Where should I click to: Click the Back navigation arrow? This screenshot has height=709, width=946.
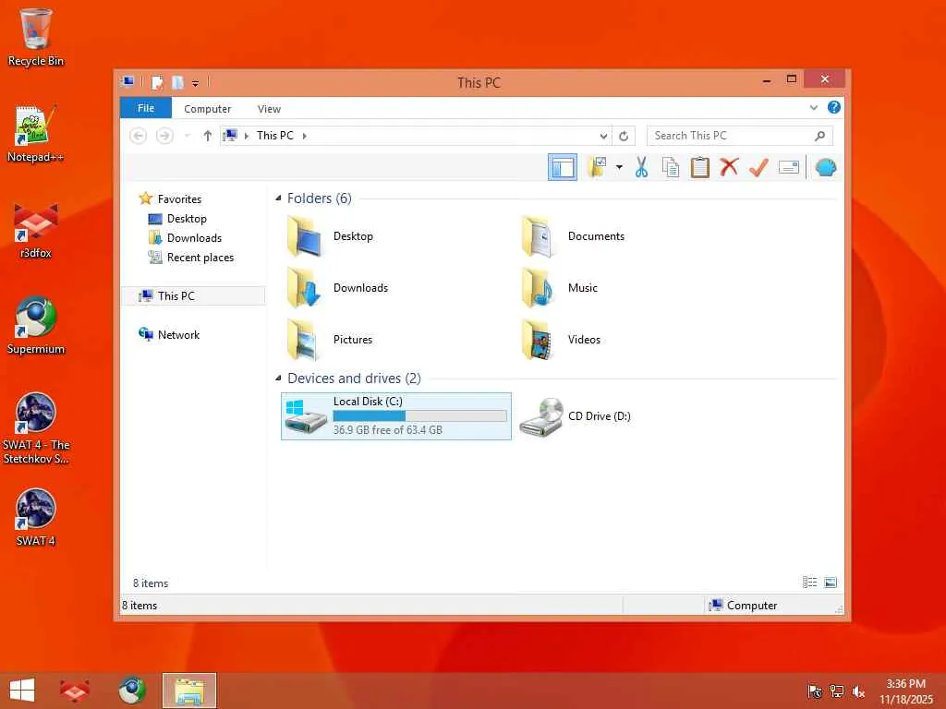tap(139, 136)
